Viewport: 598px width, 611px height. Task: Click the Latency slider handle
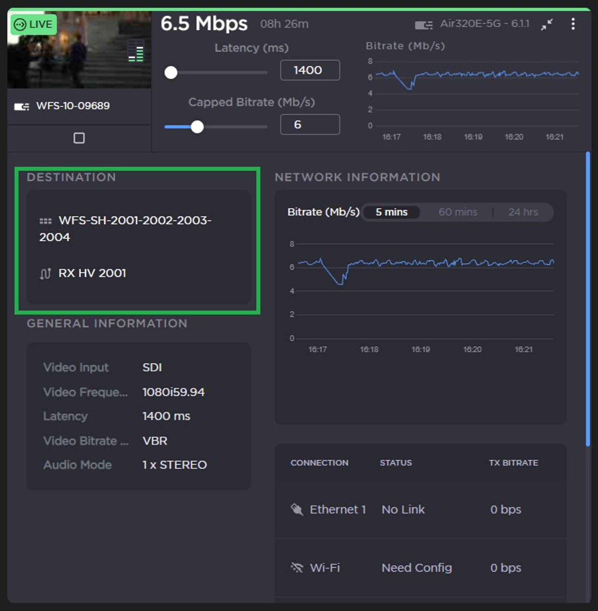click(171, 72)
